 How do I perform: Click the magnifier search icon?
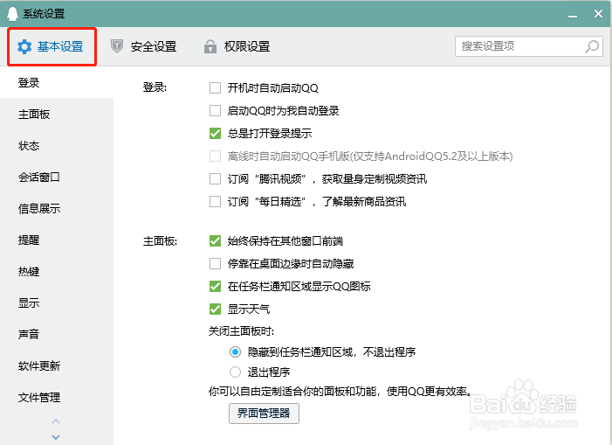592,46
